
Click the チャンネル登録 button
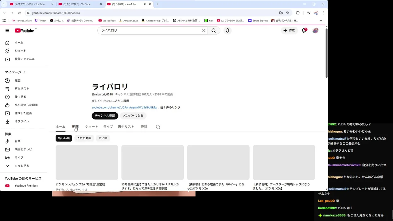[105, 116]
